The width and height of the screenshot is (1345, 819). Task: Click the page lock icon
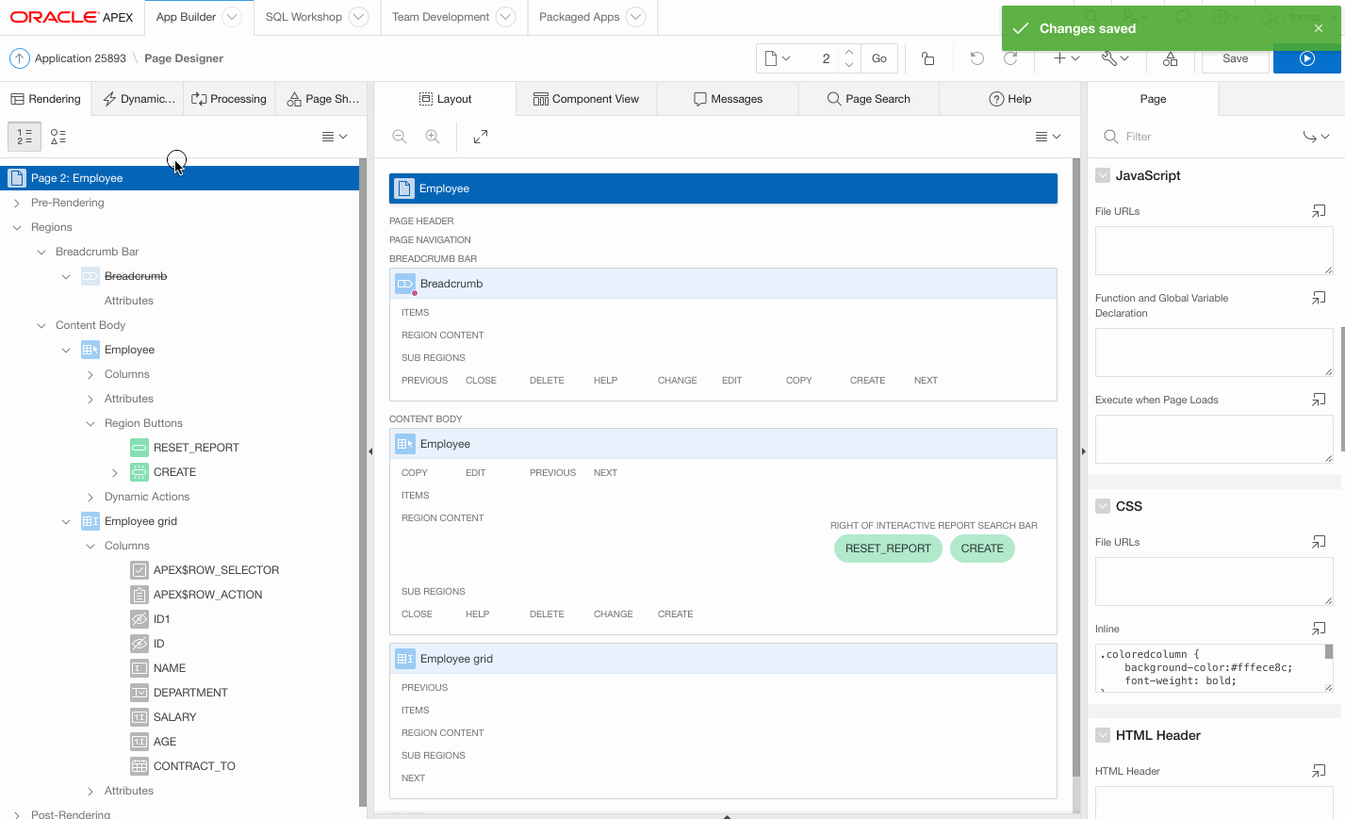click(x=928, y=58)
